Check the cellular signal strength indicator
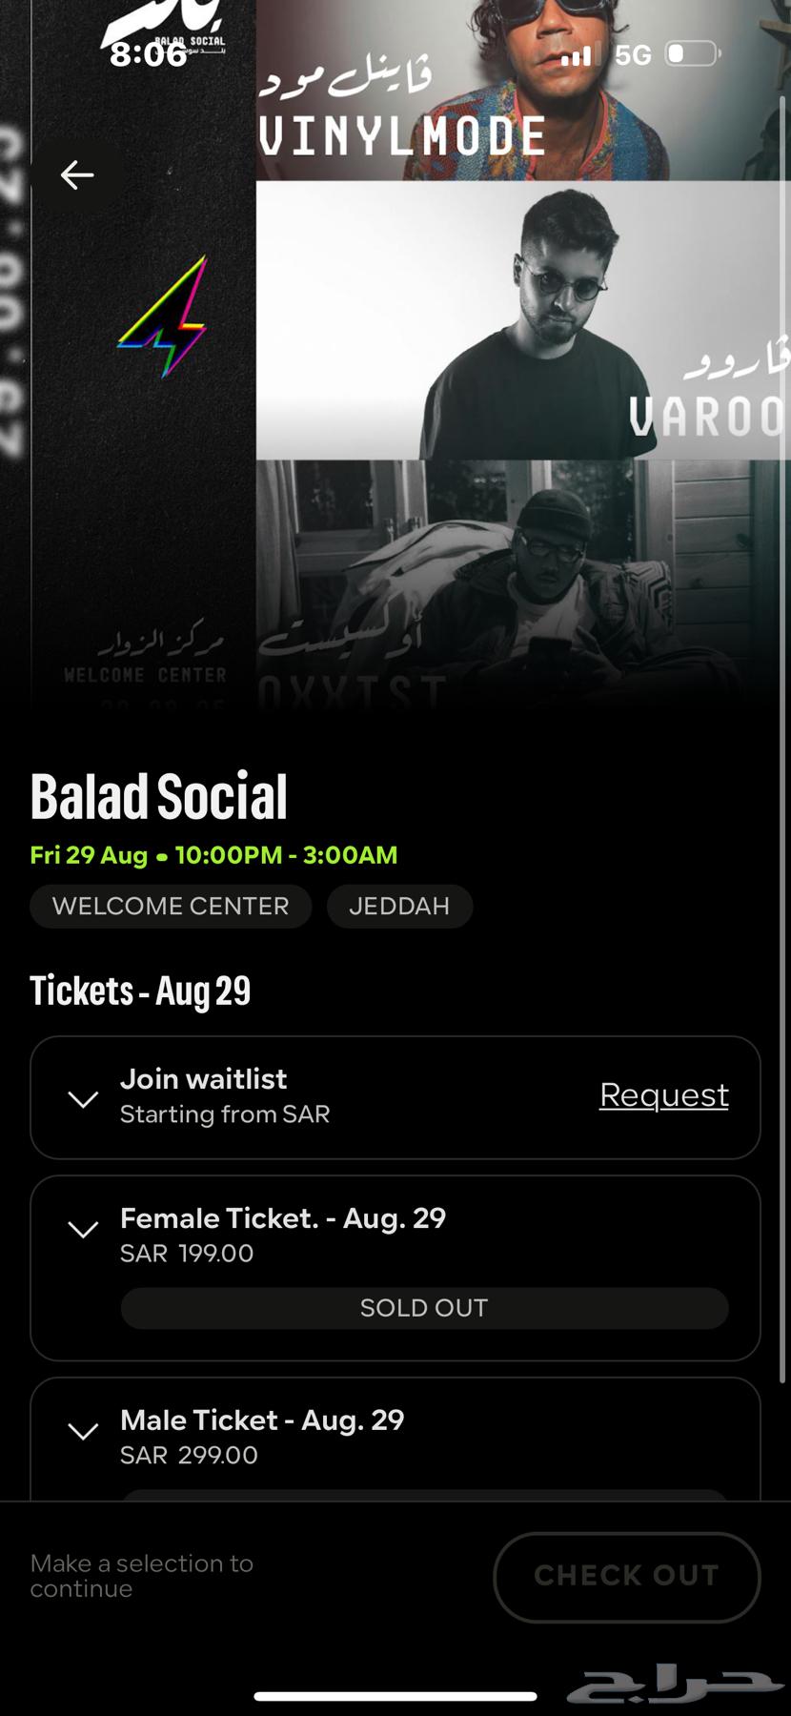Screen dimensions: 791x1716 click(575, 55)
